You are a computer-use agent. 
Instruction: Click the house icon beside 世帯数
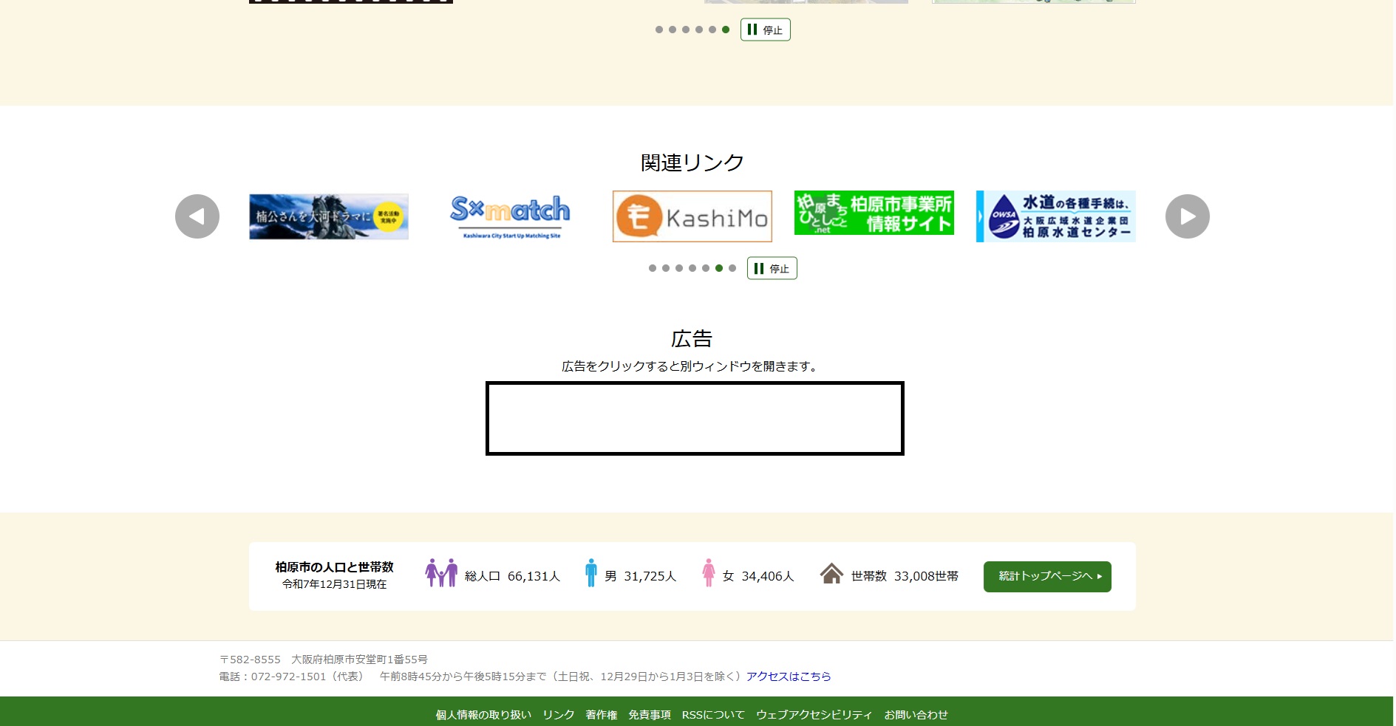point(831,574)
